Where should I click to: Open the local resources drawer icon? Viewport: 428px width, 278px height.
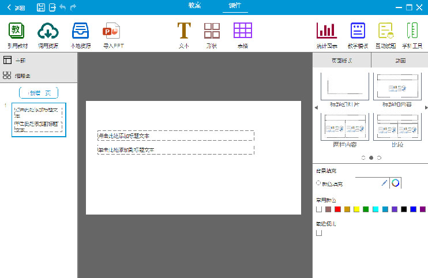80,31
